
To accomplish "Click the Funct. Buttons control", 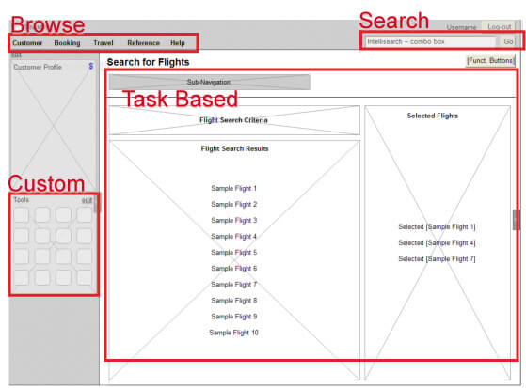I will tap(490, 61).
